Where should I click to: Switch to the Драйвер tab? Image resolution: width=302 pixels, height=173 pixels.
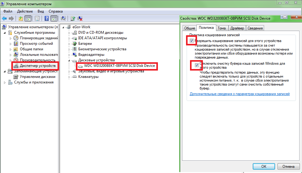point(237,28)
